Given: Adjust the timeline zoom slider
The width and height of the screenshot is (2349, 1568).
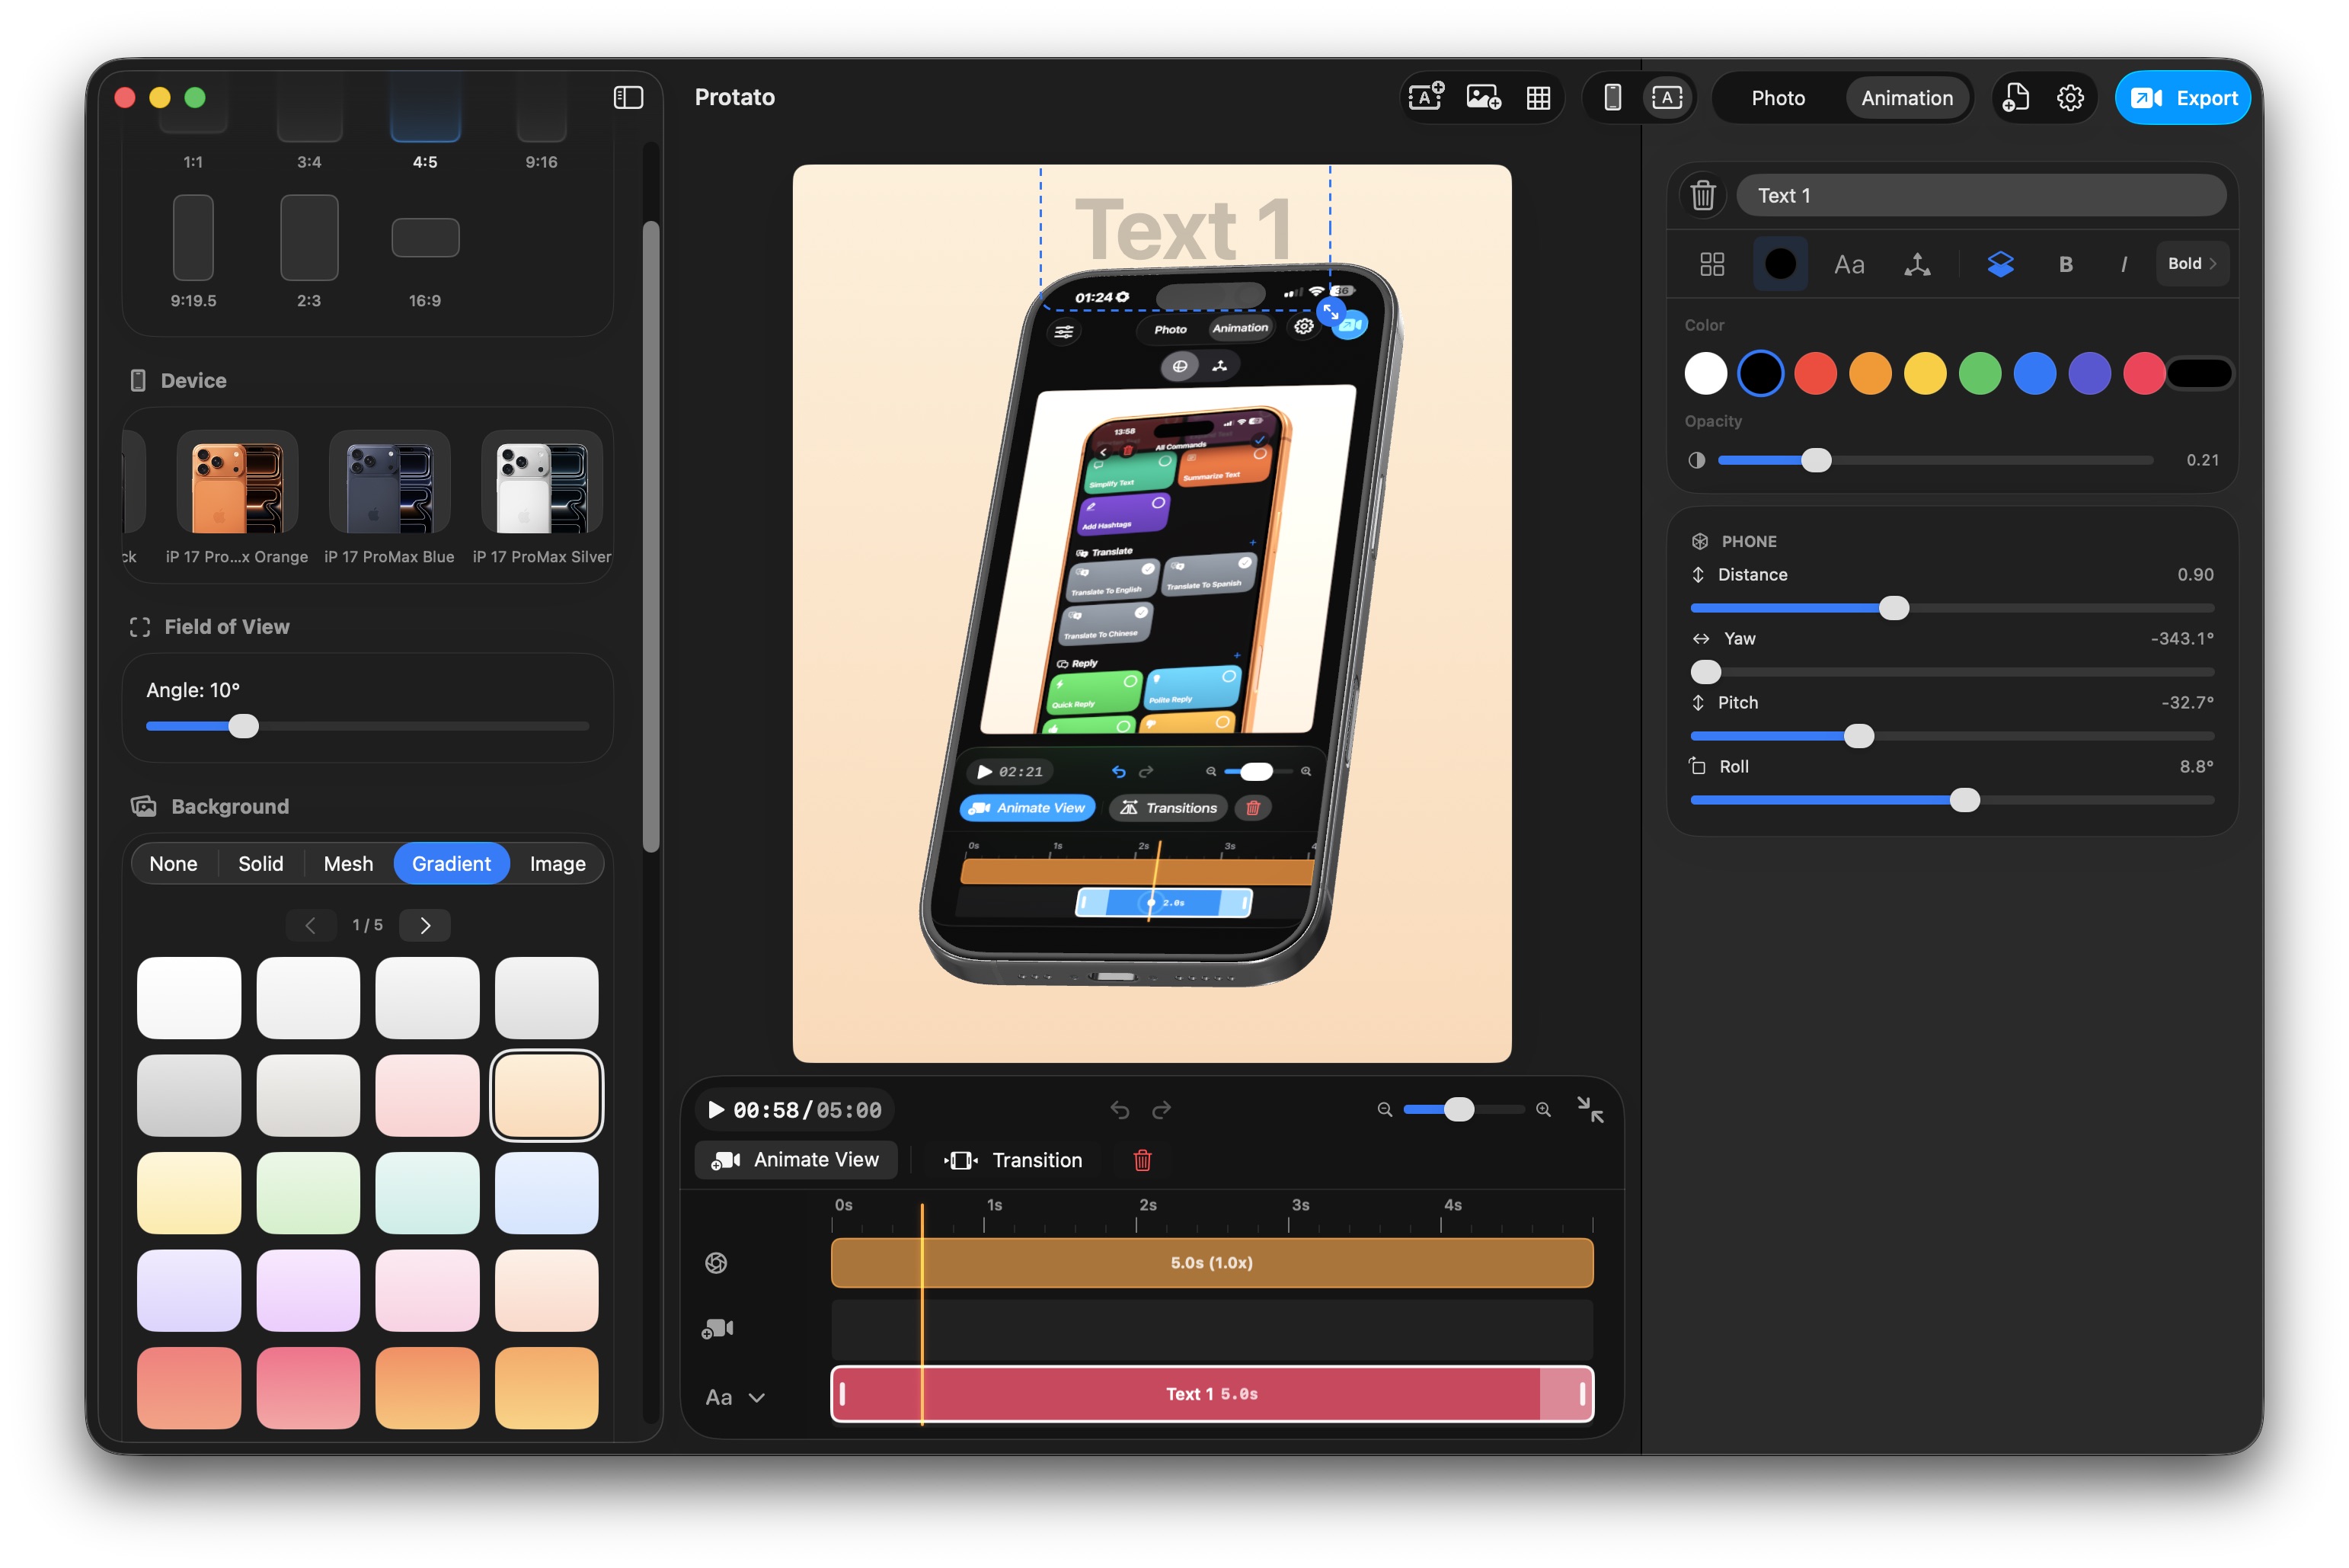Looking at the screenshot, I should click(1459, 1109).
